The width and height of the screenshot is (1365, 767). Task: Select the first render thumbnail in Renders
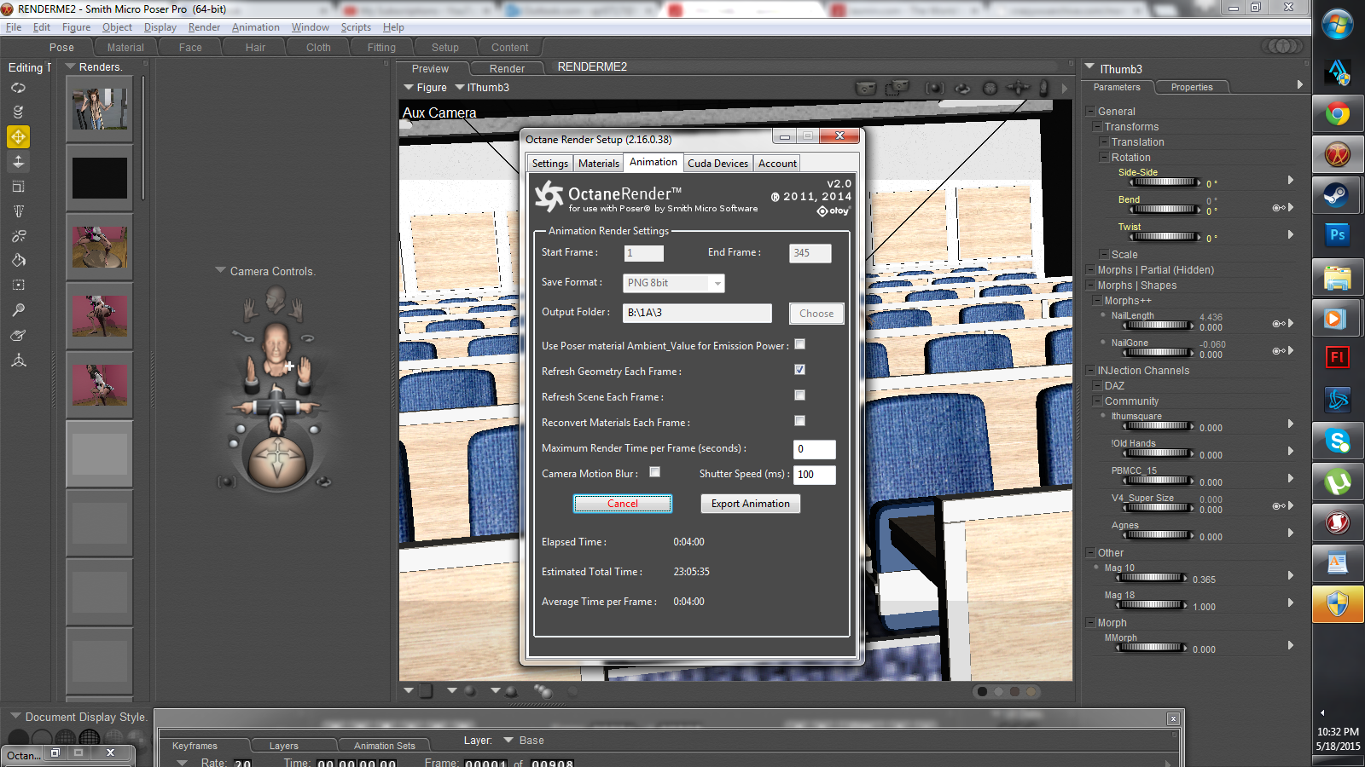pos(100,109)
